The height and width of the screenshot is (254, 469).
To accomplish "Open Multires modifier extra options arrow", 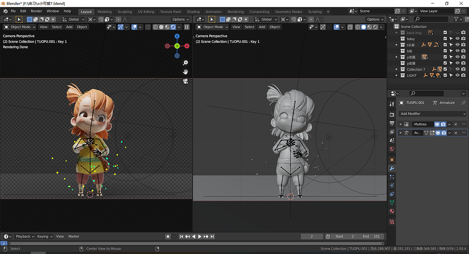I will coord(450,124).
